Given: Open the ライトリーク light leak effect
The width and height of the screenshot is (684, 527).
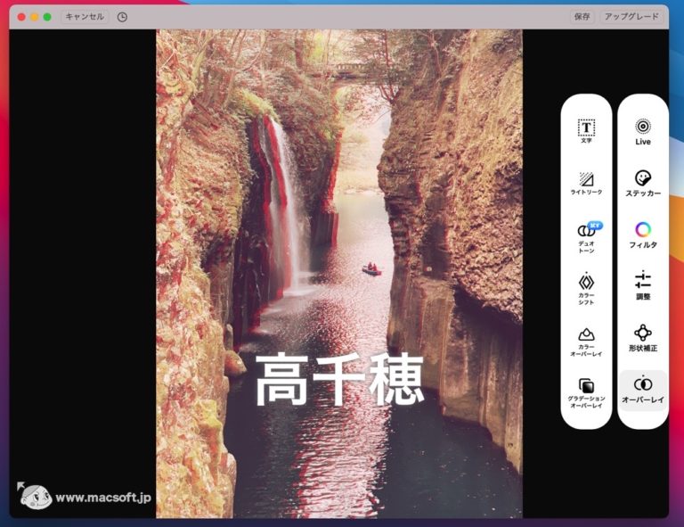Looking at the screenshot, I should tap(586, 183).
